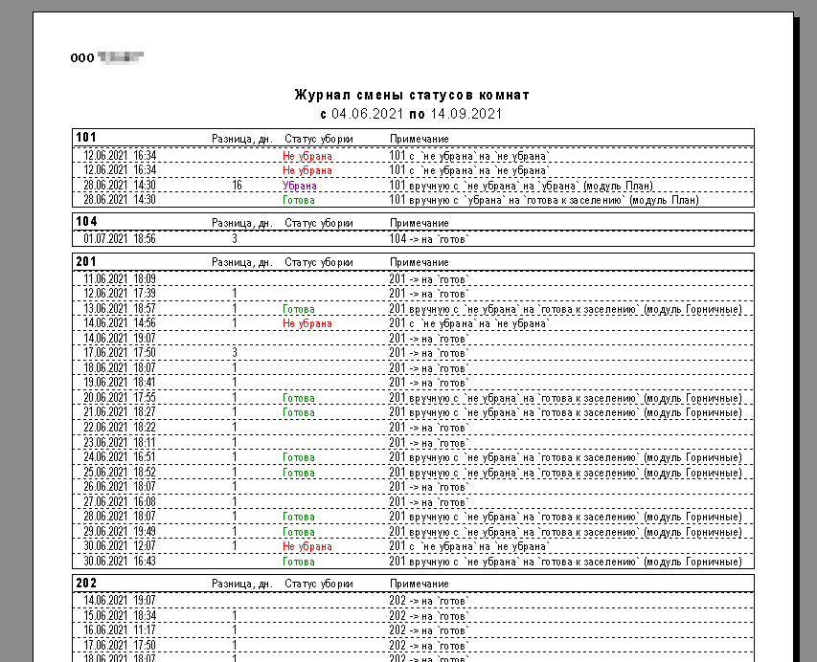Click the company name 'ООО' at top left
Screen dimensions: 817x662
coord(81,58)
